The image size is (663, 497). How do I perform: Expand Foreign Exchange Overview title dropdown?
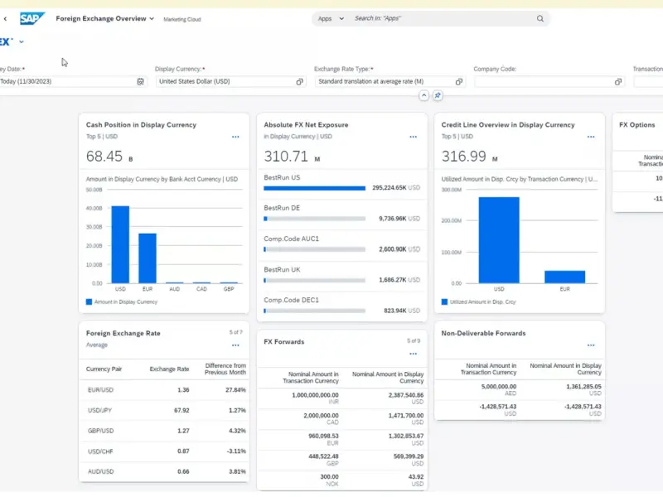[x=152, y=18]
